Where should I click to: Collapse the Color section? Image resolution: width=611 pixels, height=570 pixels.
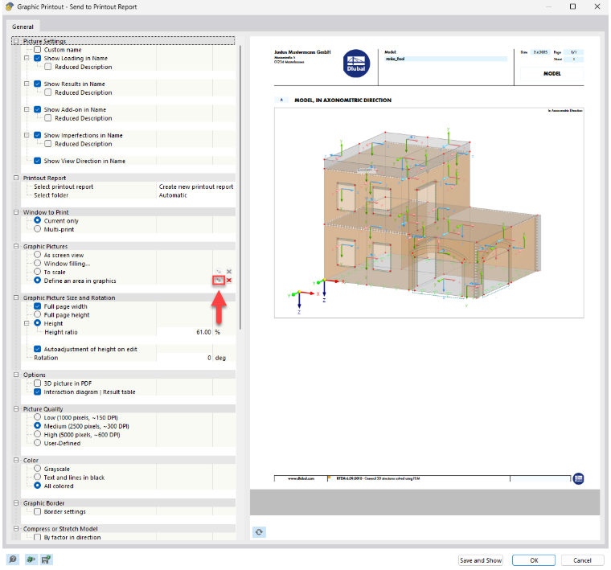click(16, 460)
